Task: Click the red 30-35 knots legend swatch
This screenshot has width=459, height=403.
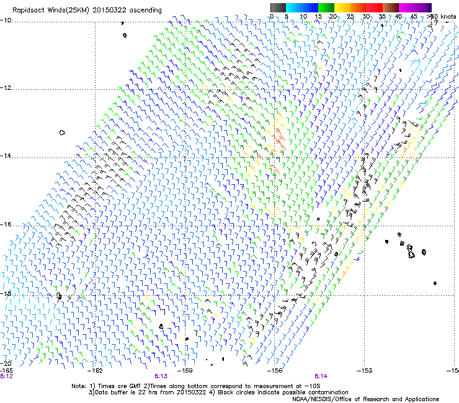Action: [x=375, y=7]
